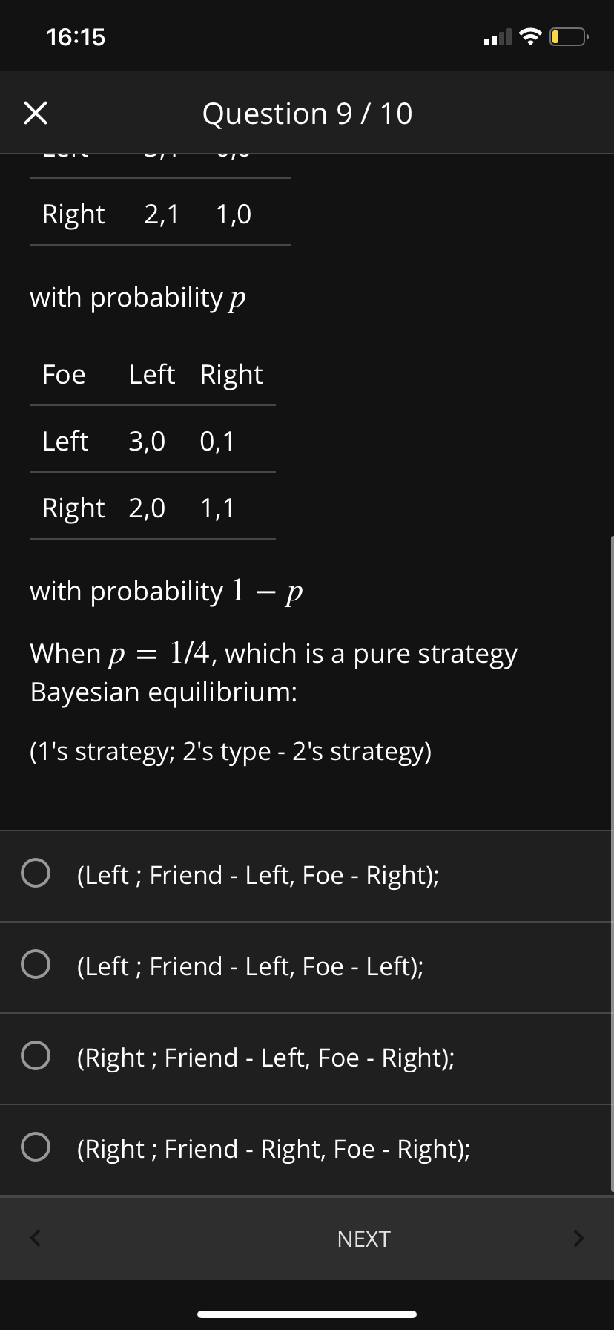Viewport: 614px width, 1330px height.
Task: Tap the Question 9 / 10 header
Action: (306, 113)
